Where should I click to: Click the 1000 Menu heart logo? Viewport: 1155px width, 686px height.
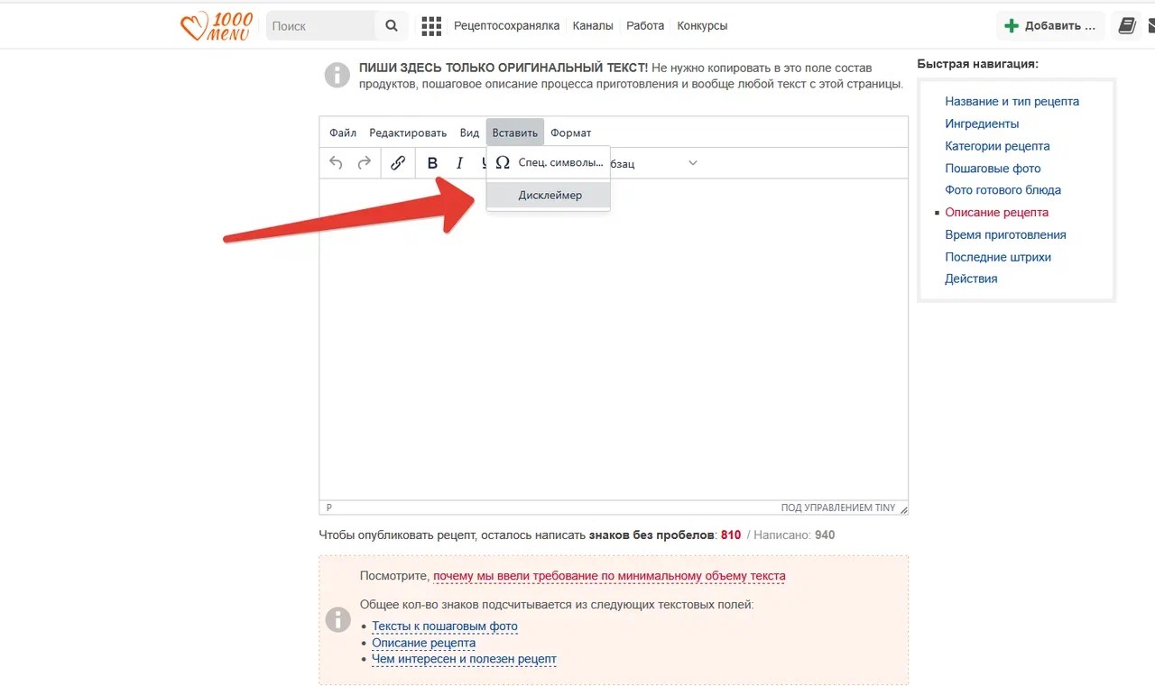pos(216,26)
